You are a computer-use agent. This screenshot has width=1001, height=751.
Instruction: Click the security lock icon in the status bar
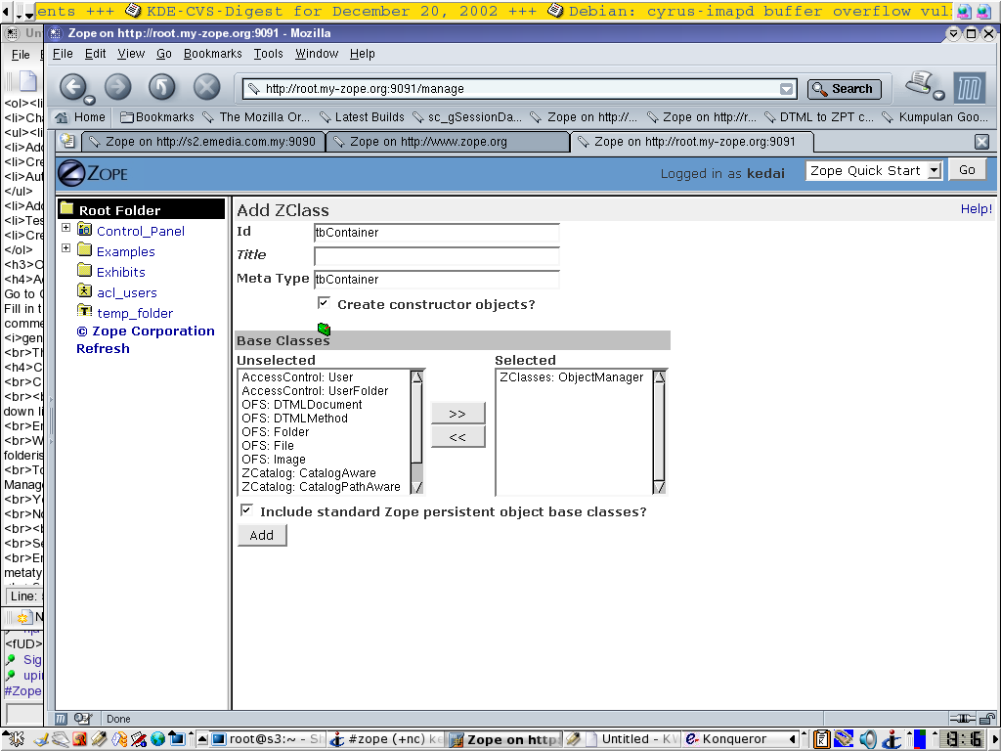[x=987, y=719]
